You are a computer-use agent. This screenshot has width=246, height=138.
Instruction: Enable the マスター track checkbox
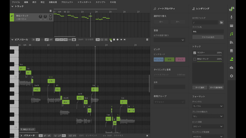pyautogui.click(x=195, y=53)
